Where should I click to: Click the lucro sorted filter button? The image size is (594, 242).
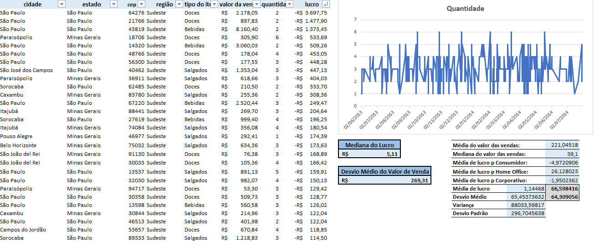(x=325, y=4)
